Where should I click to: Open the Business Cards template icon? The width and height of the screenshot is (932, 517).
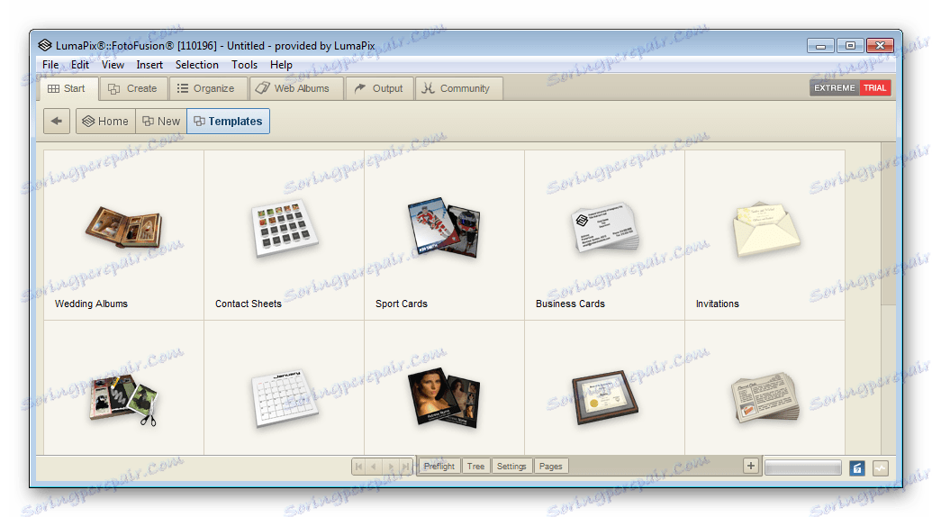pos(605,228)
